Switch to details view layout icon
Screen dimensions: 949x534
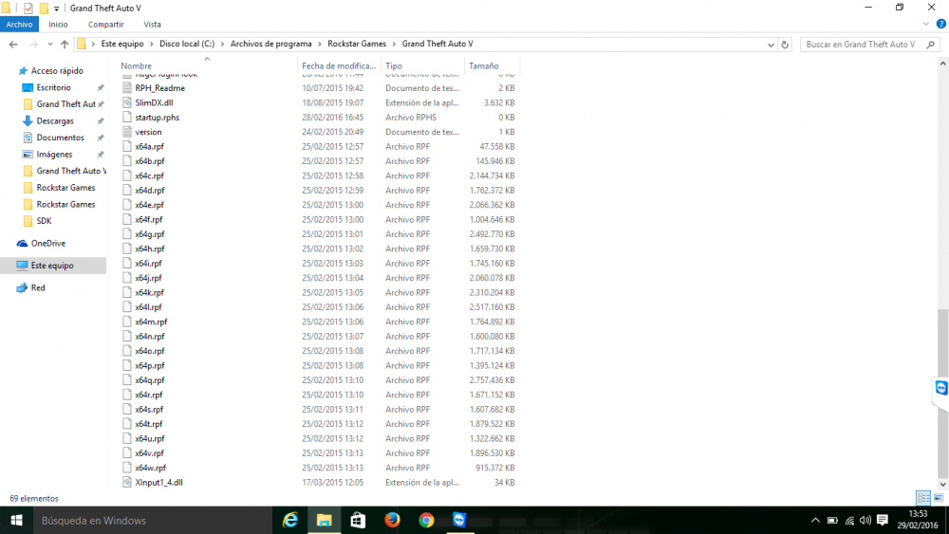point(923,498)
